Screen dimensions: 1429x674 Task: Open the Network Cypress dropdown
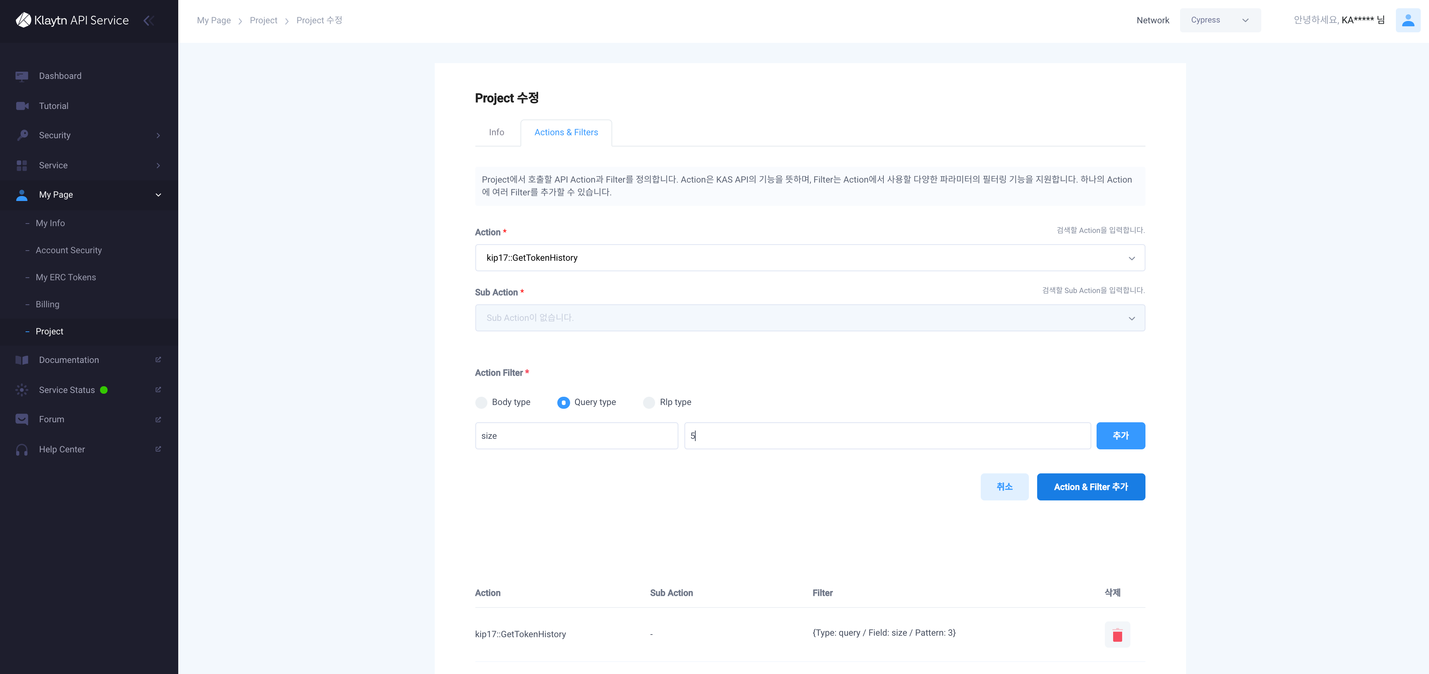pos(1220,20)
